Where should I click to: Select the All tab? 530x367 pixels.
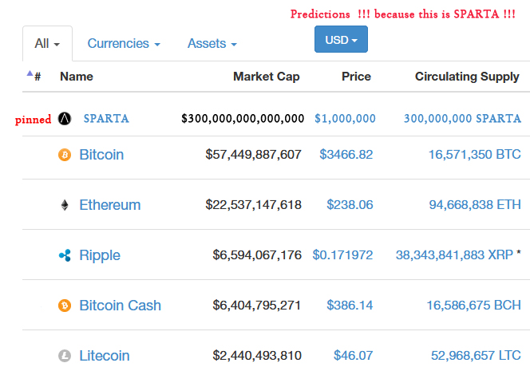click(x=47, y=44)
